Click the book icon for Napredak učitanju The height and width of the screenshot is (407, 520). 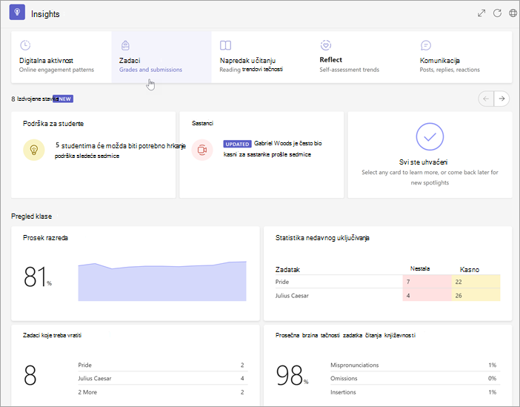tap(225, 45)
